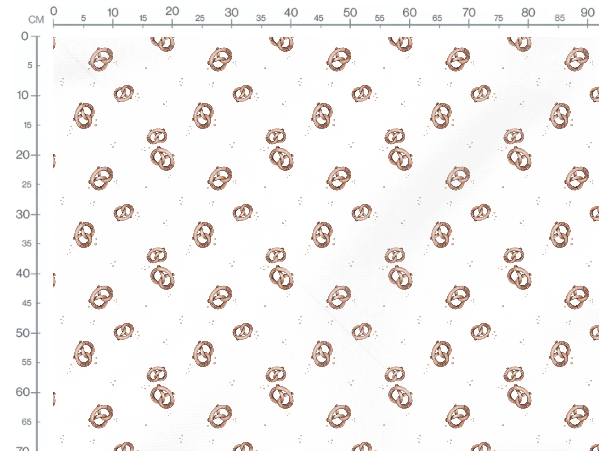Click the 30 label on top ruler
Viewport: 599px width, 451px height.
[231, 13]
